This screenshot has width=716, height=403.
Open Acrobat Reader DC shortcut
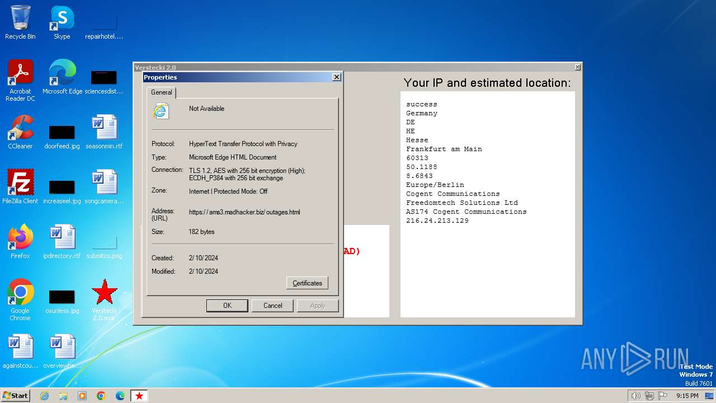(x=20, y=80)
